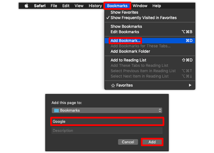Open the View menu
Screen dimensions: 214x153
pos(79,6)
